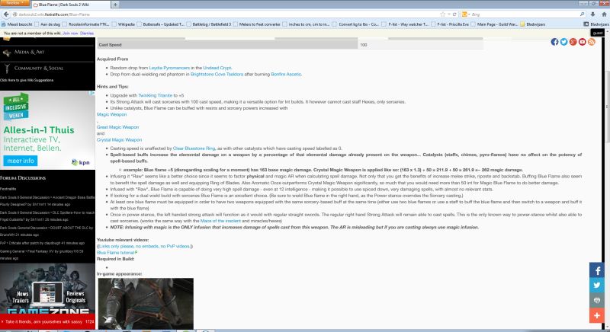Open the guest user badge
The width and height of the screenshot is (610, 332).
coord(598,33)
